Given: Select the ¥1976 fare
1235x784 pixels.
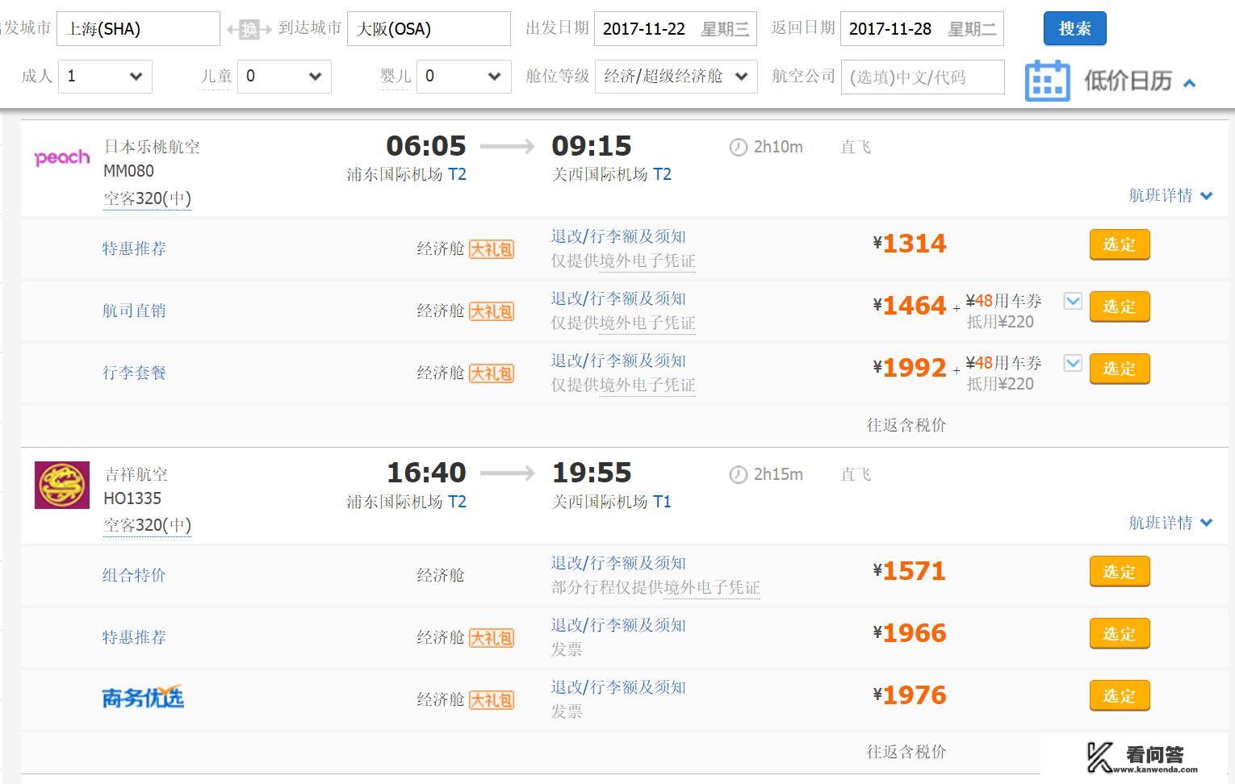Looking at the screenshot, I should (1120, 696).
